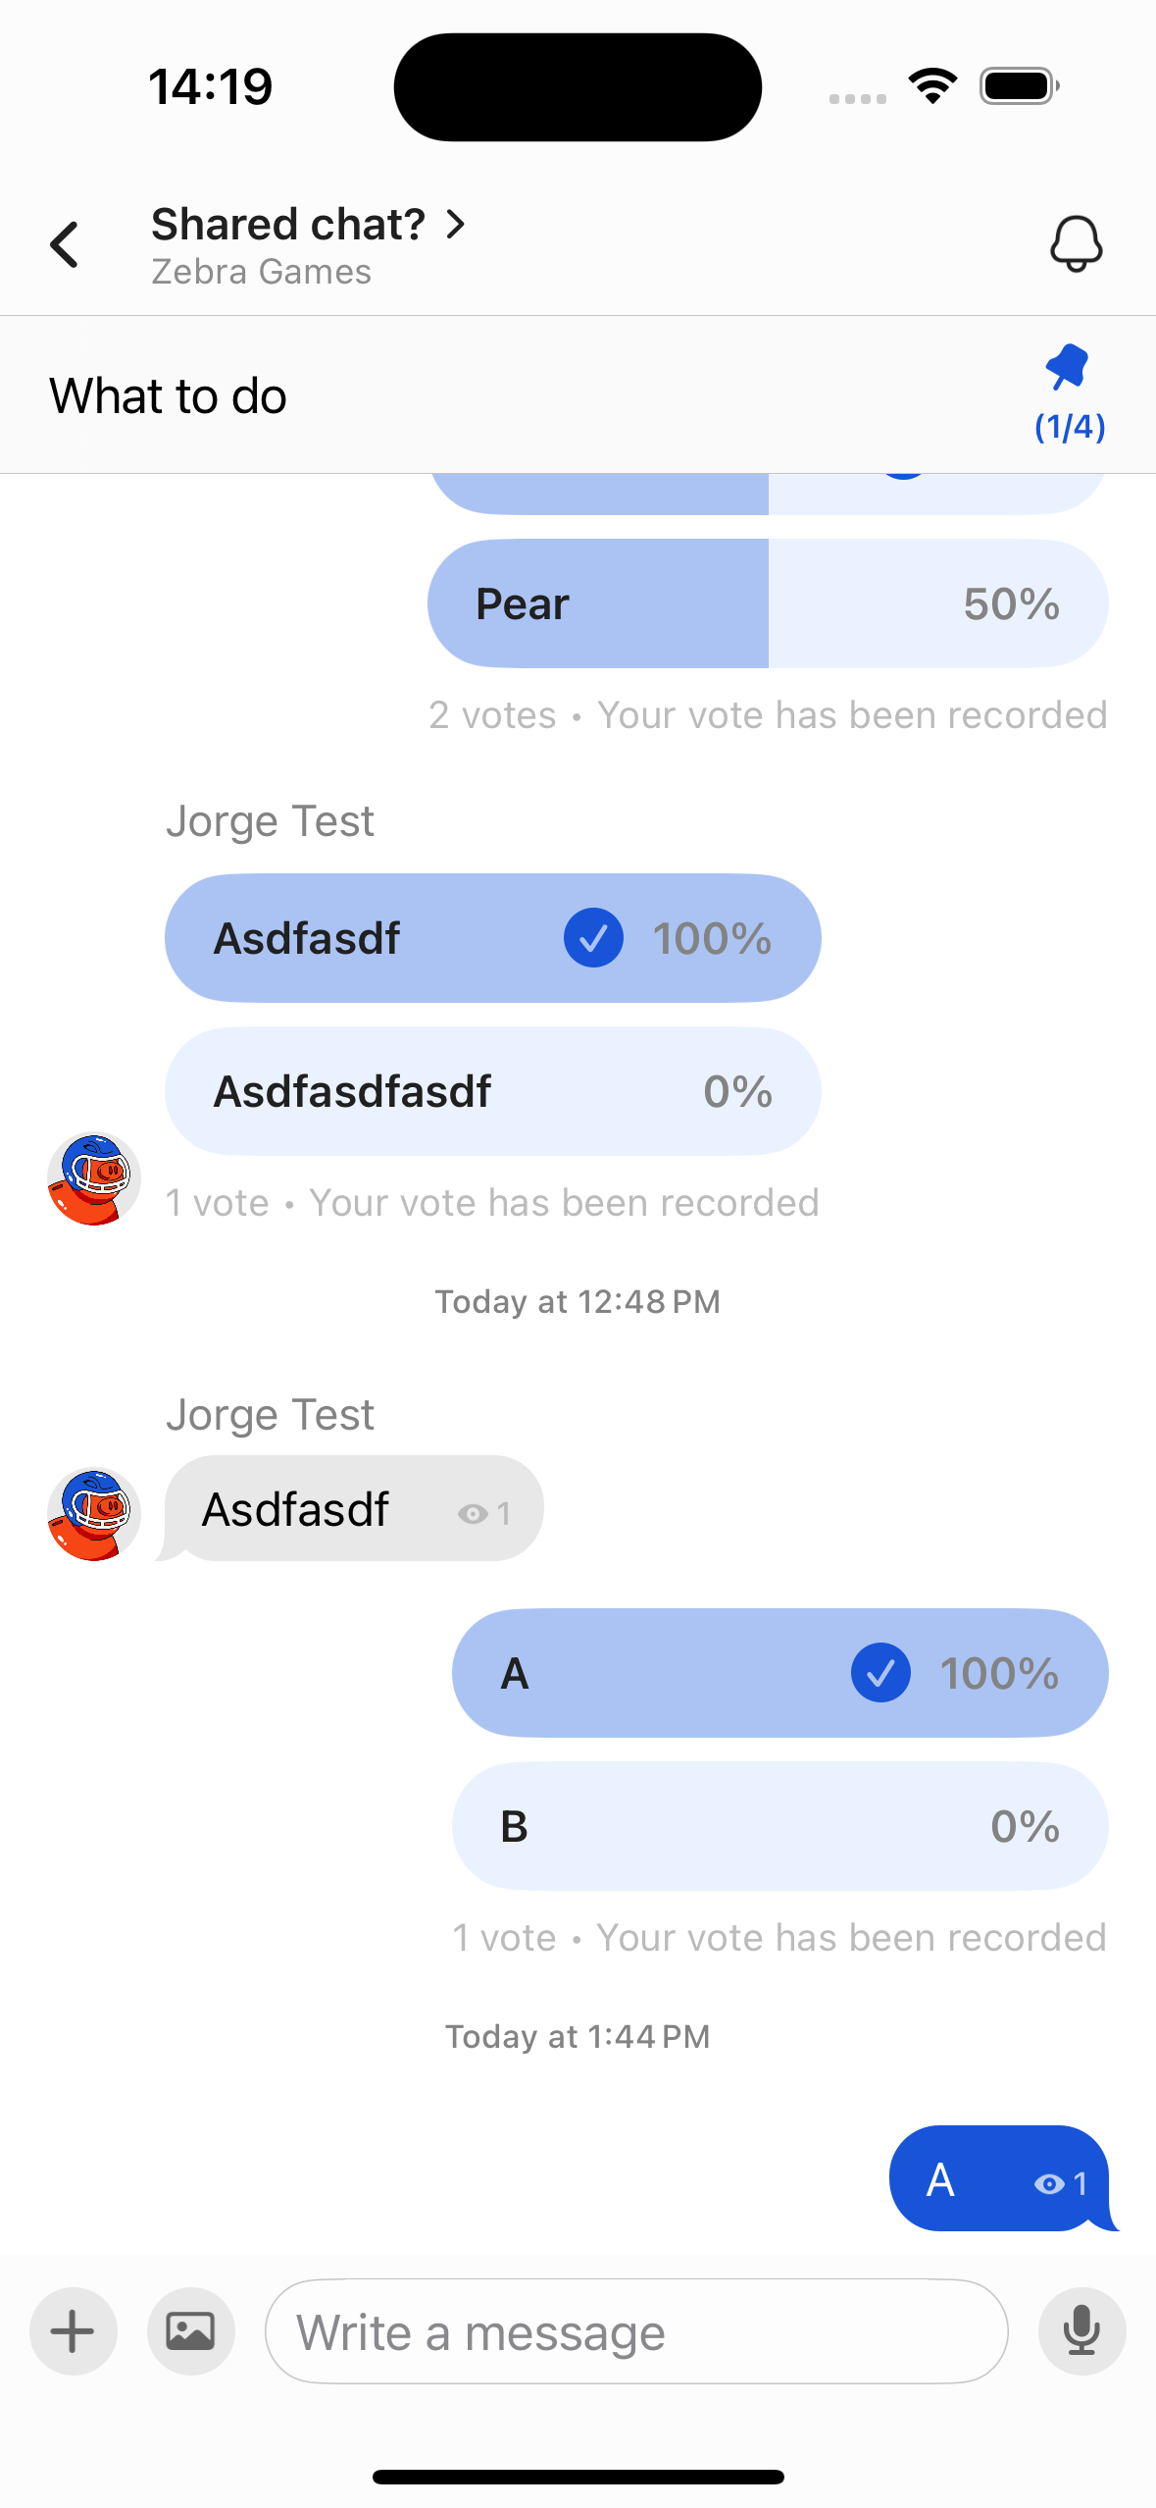
Task: Open pinned message What to do
Action: [x=169, y=396]
